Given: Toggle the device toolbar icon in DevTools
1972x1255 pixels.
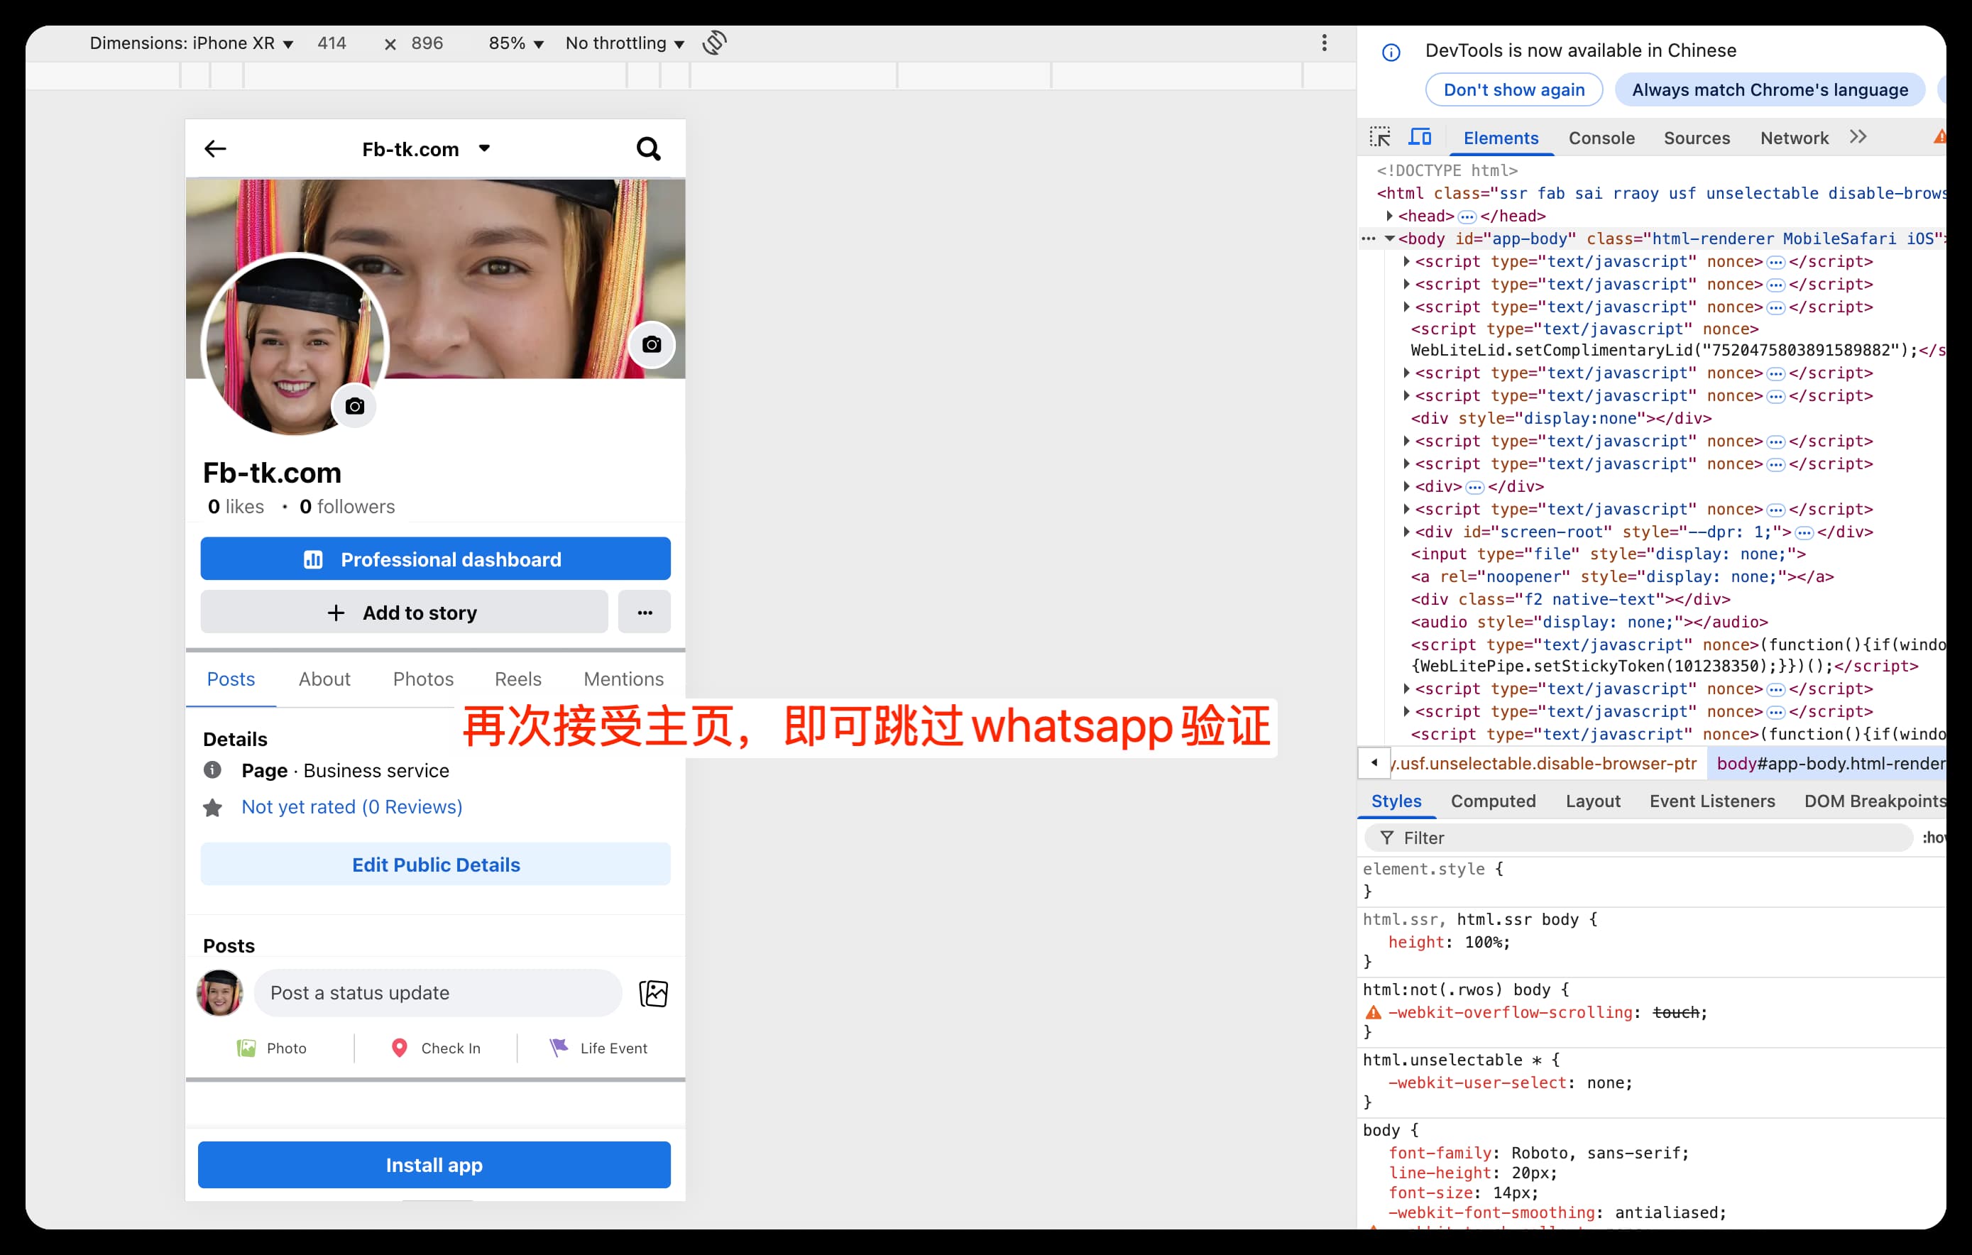Looking at the screenshot, I should coord(1420,138).
